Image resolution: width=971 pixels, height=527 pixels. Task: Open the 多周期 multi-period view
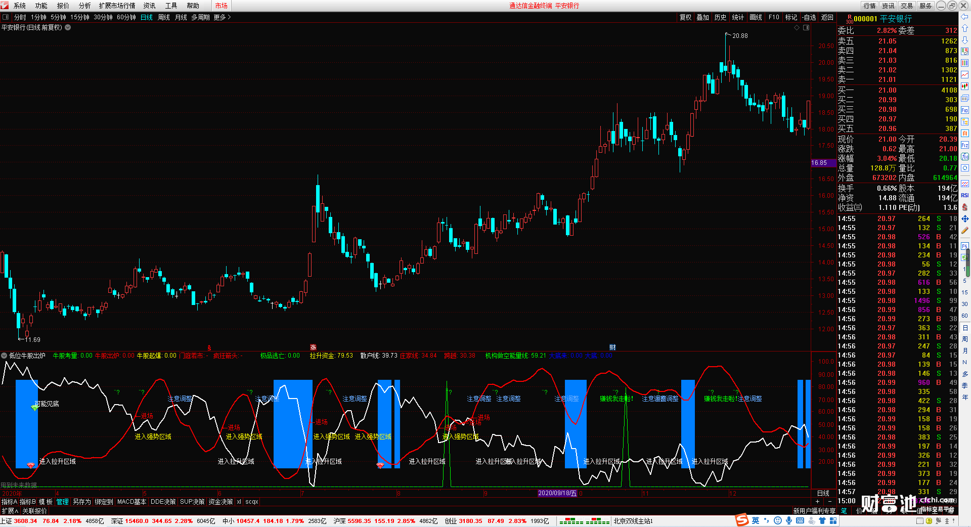200,17
